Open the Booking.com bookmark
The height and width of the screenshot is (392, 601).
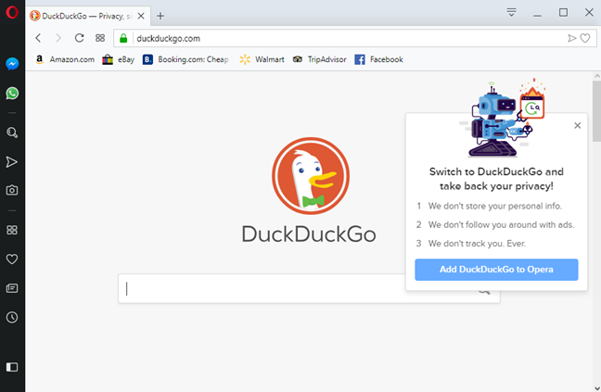185,59
